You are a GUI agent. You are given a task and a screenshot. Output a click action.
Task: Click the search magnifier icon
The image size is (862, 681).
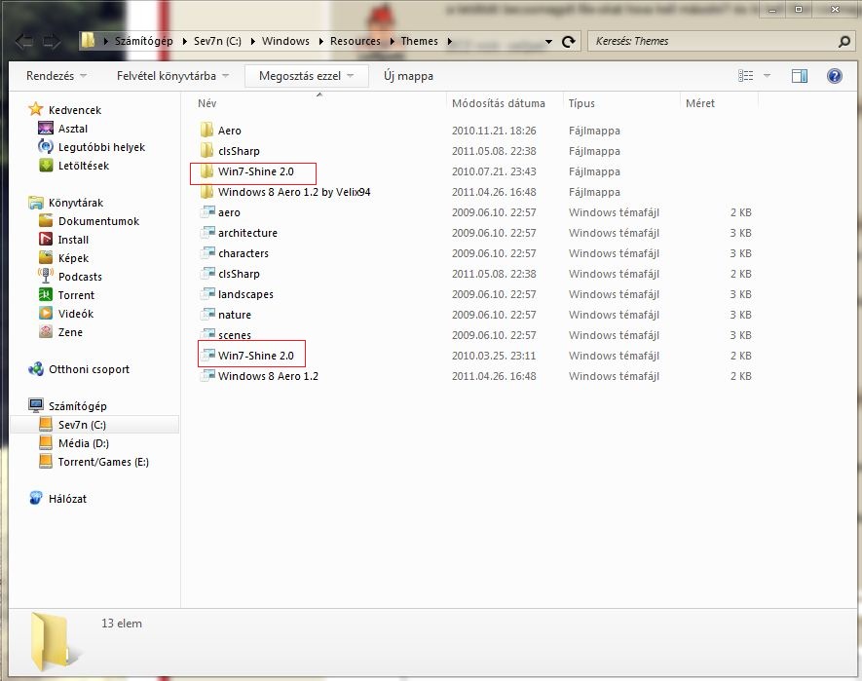point(844,41)
